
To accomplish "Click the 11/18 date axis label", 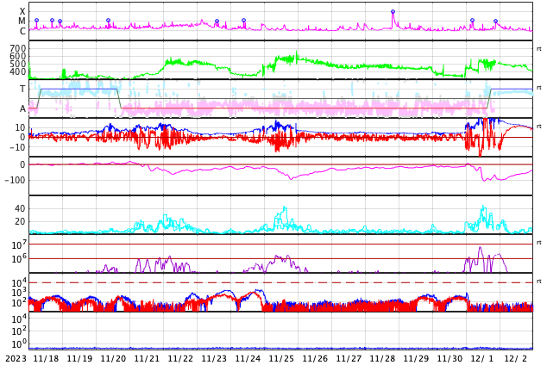I will coord(46,358).
